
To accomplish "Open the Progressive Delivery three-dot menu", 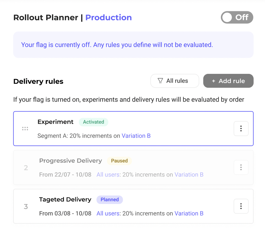I will point(241,167).
